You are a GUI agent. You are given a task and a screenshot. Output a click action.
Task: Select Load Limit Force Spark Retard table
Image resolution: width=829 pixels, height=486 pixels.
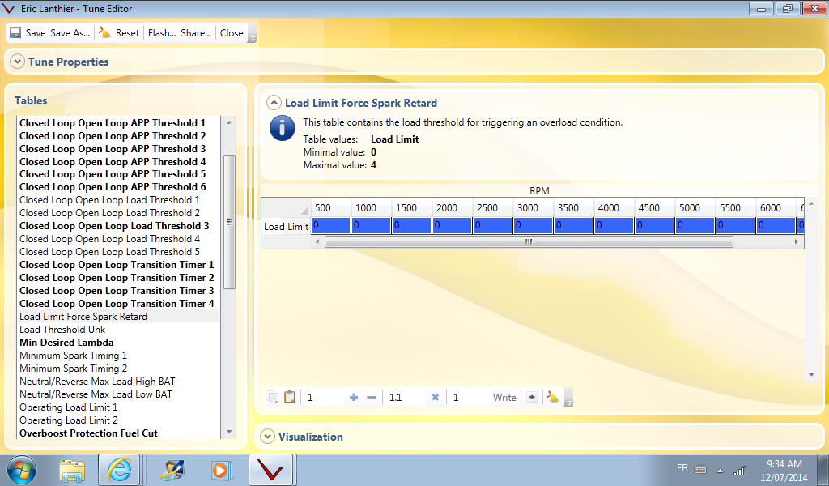click(83, 316)
